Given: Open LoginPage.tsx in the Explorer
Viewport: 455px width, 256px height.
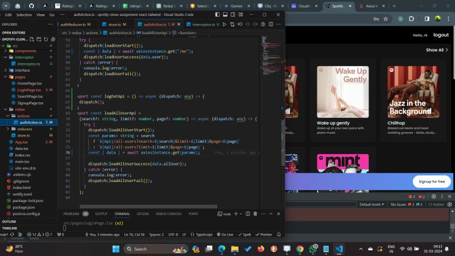Looking at the screenshot, I should pos(29,90).
